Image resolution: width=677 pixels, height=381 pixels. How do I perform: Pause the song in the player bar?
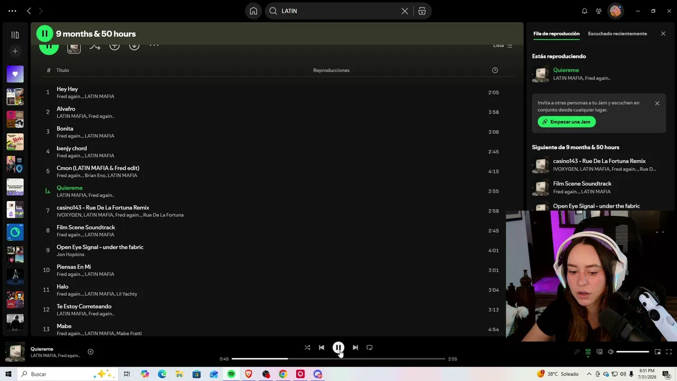pos(338,348)
